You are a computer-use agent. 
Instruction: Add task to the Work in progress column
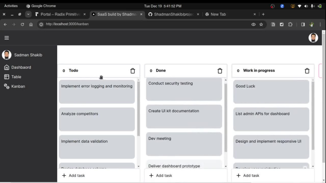(x=248, y=176)
